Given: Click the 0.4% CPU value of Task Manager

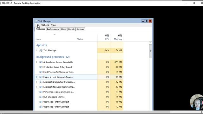Looking at the screenshot, I should coord(107,50).
